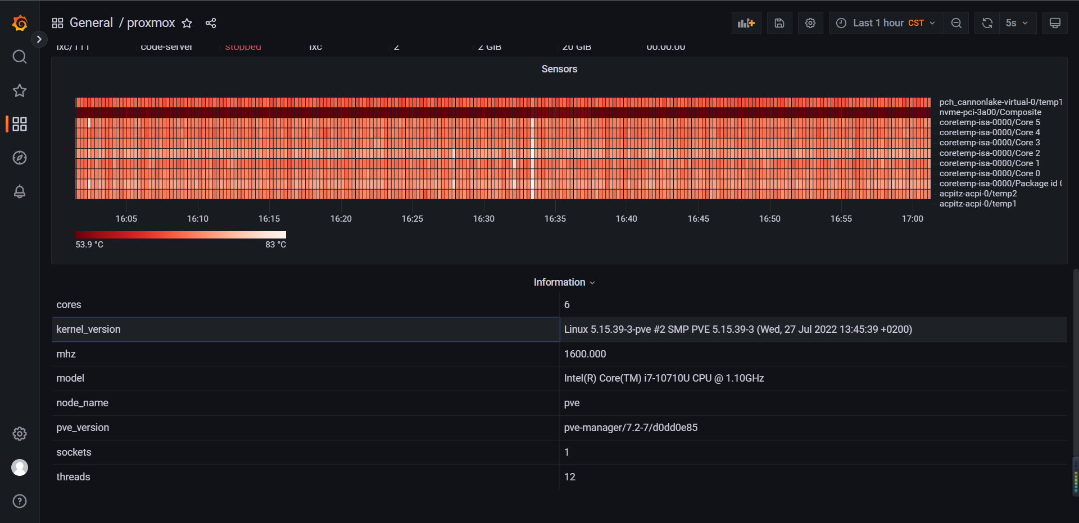Click the coretemp-isa-0000/Core 2 label
Image resolution: width=1079 pixels, height=523 pixels.
click(990, 153)
